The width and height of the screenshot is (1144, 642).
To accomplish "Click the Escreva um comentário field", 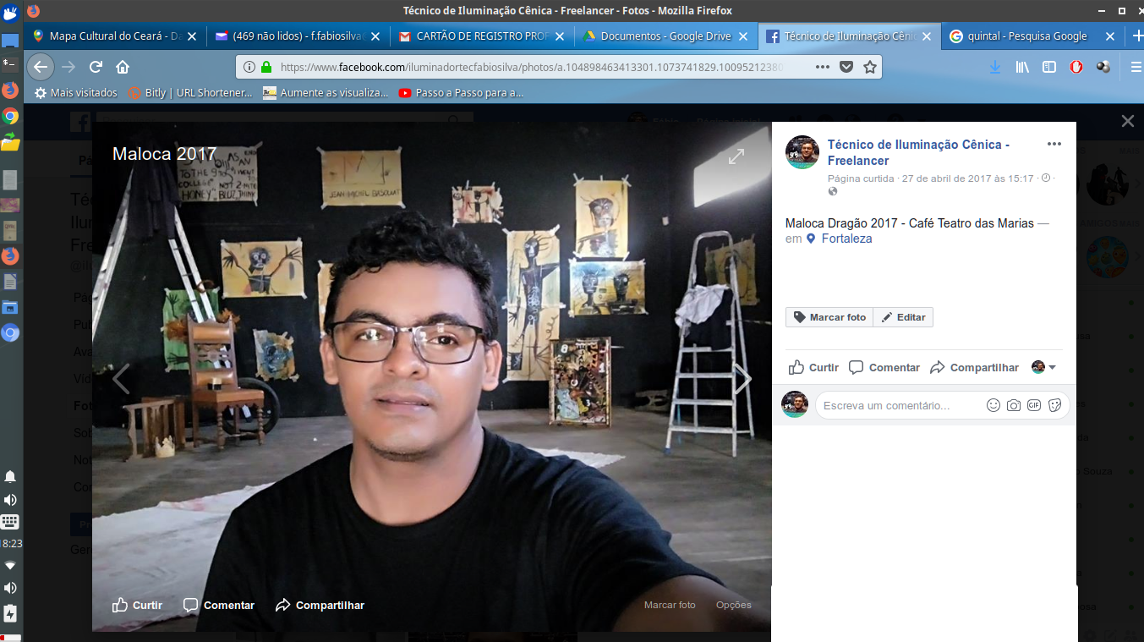I will [896, 406].
